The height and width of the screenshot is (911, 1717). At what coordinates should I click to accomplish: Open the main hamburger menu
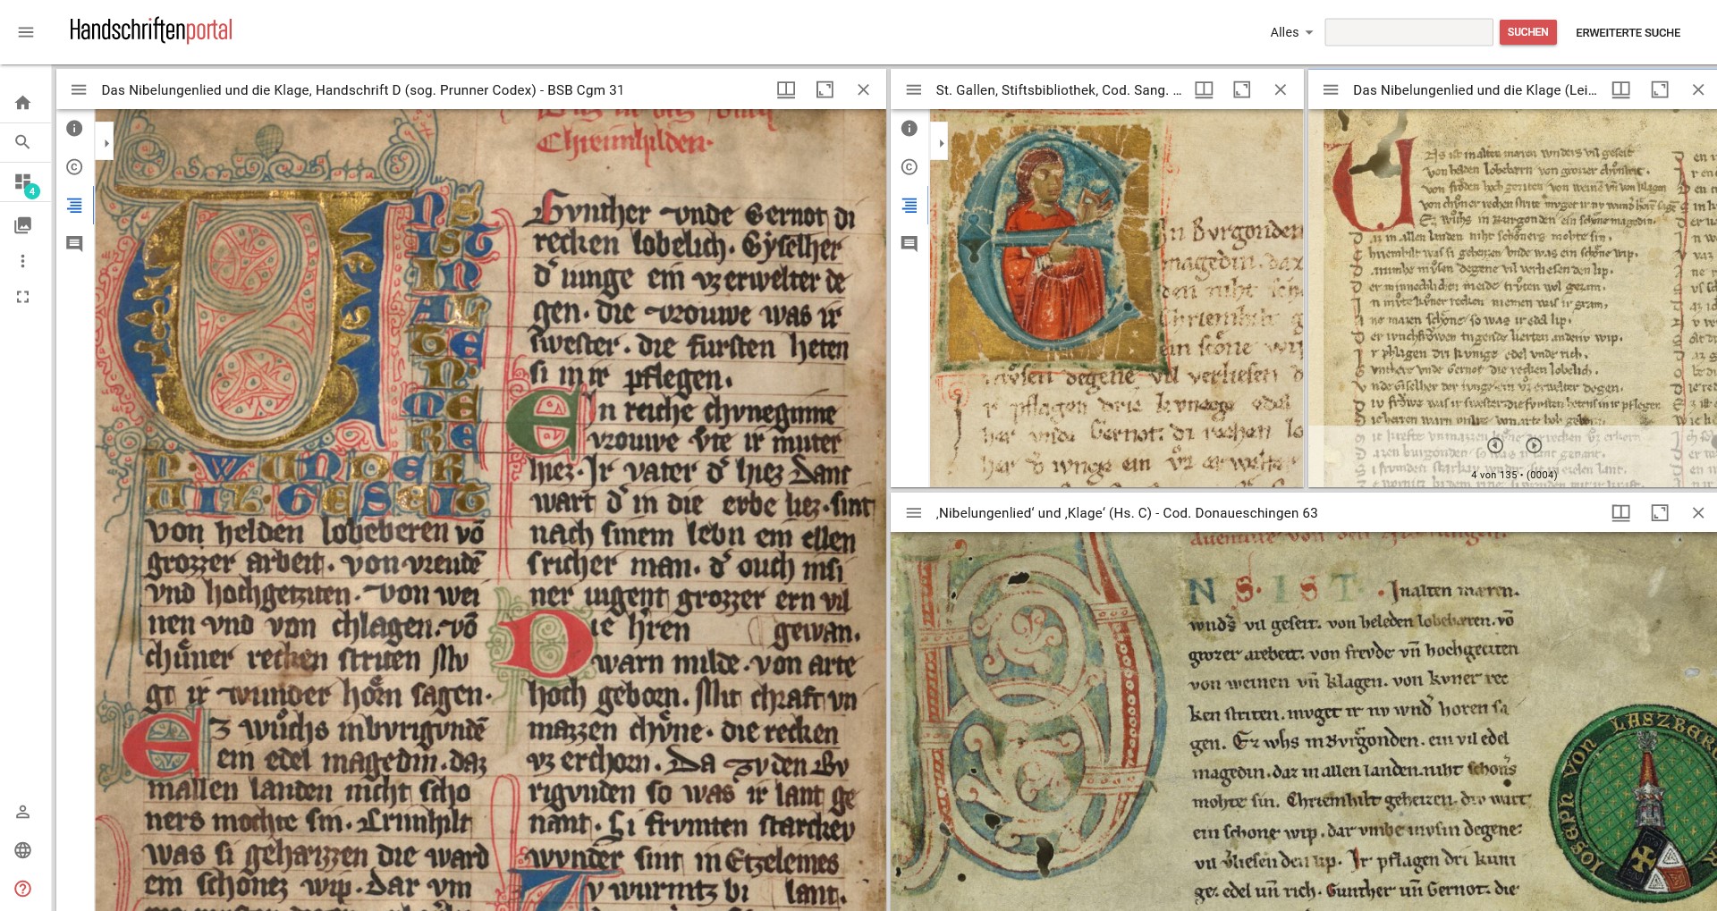(26, 32)
